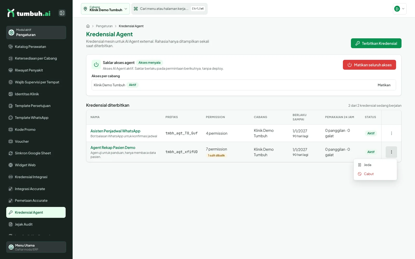Click Menu Utama Daftar modul ERP button
The height and width of the screenshot is (259, 415).
[x=36, y=247]
